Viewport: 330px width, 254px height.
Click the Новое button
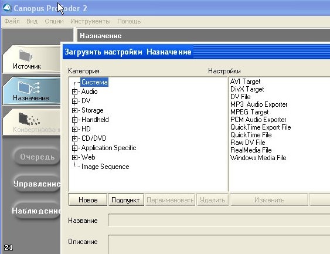tap(88, 199)
